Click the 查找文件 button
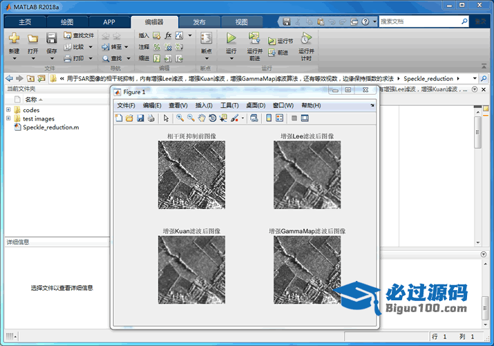This screenshot has height=346, width=494. point(79,35)
